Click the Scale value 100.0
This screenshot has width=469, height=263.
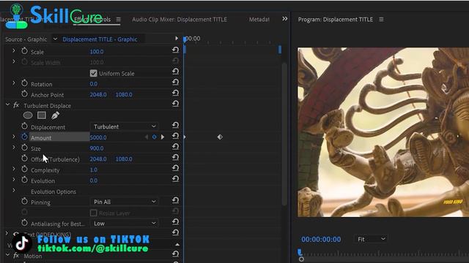[97, 51]
